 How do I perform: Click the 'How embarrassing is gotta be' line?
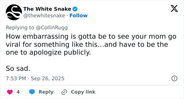tap(91, 36)
